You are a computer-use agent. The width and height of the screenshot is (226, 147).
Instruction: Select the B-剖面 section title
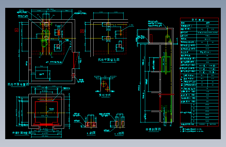[91, 133]
